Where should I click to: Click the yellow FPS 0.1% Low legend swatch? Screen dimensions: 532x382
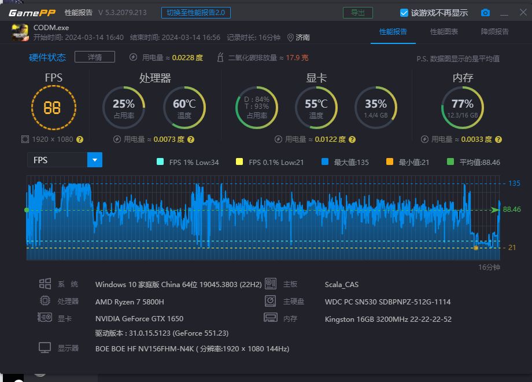pyautogui.click(x=239, y=161)
